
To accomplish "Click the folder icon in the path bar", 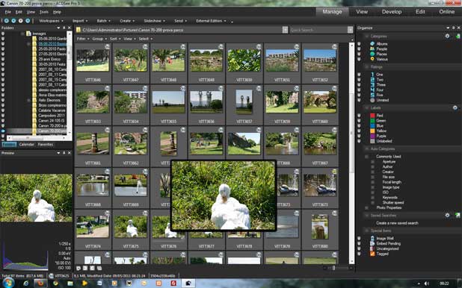I will tap(78, 30).
